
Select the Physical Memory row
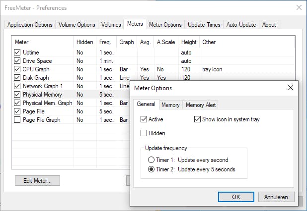(42, 95)
